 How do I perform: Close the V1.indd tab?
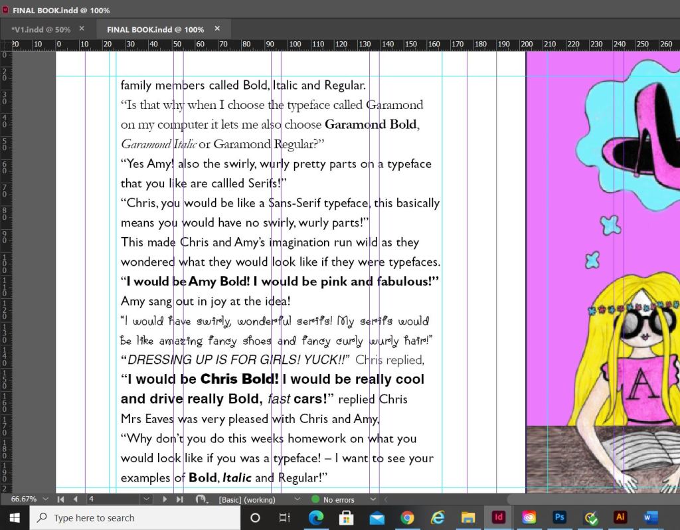[82, 29]
